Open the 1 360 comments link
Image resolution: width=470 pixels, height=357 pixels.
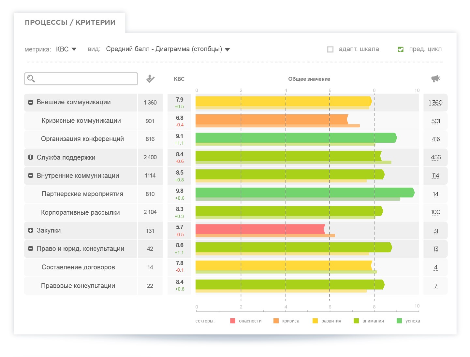point(435,103)
